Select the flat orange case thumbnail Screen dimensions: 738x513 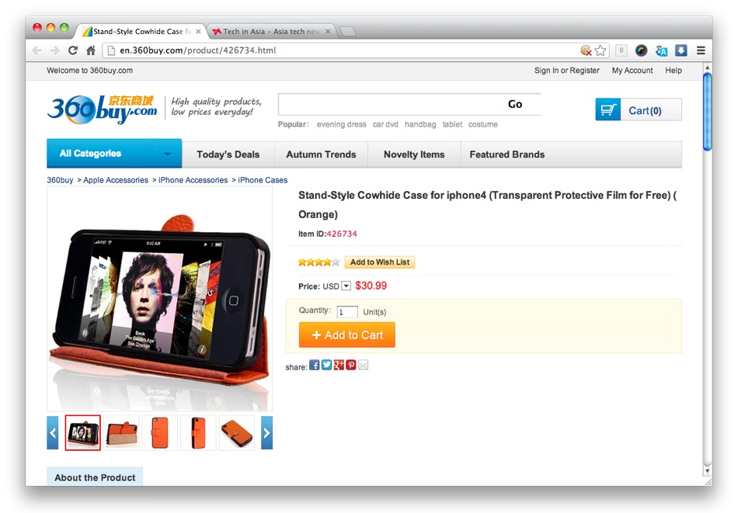point(236,433)
